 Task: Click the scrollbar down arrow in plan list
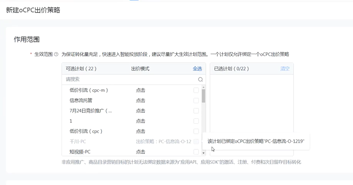click(204, 153)
